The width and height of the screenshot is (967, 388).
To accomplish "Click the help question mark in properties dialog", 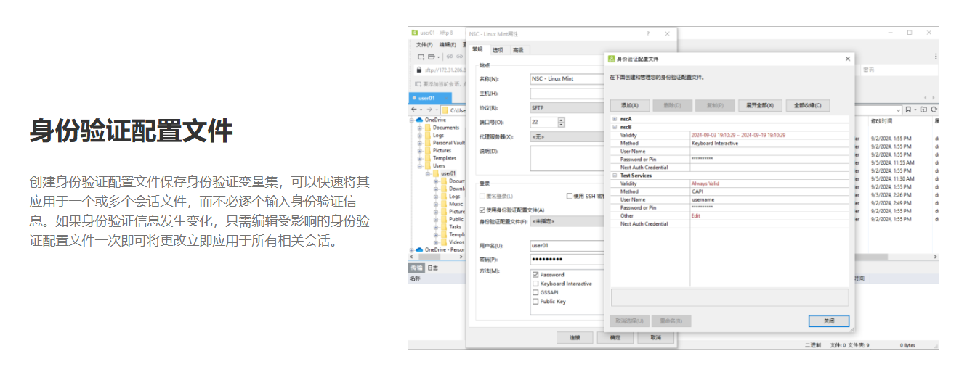I will [648, 33].
